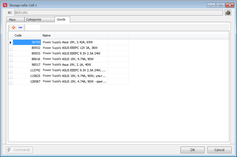Click the app logo in title bar
Viewport: 237px width, 157px height.
pyautogui.click(x=5, y=5)
